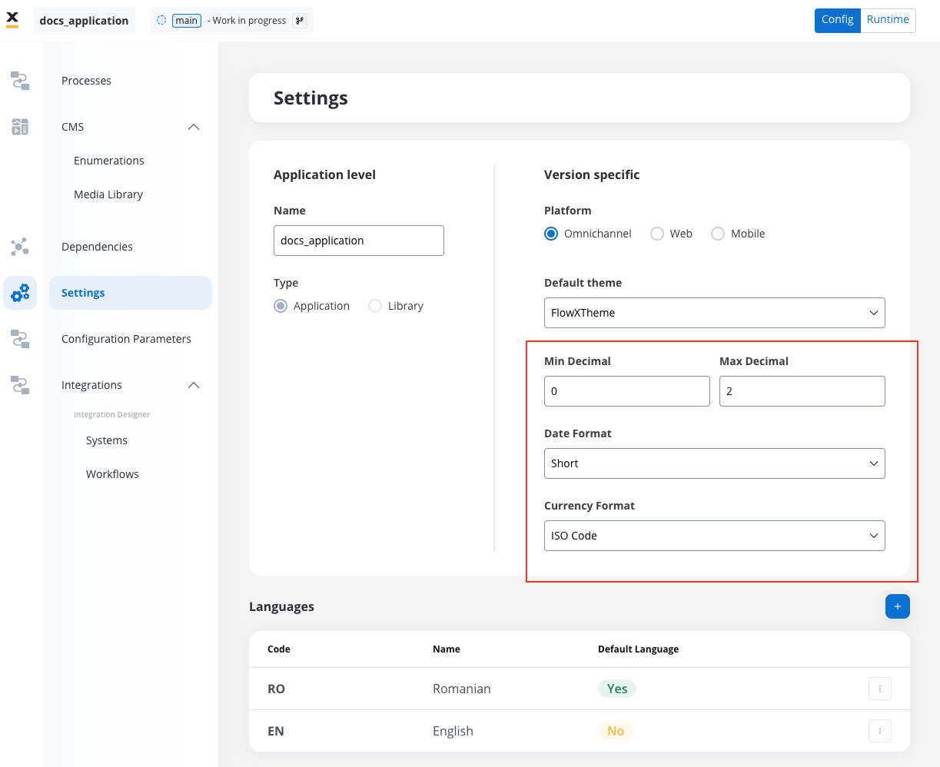Switch to the Runtime tab

tap(889, 20)
